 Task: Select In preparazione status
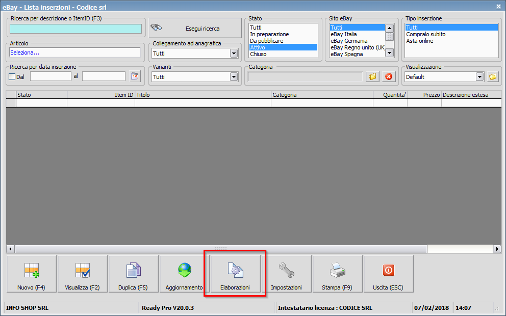283,34
